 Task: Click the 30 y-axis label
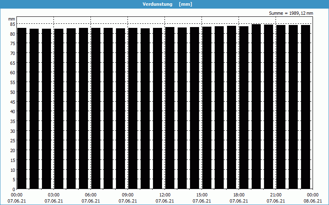[13, 131]
